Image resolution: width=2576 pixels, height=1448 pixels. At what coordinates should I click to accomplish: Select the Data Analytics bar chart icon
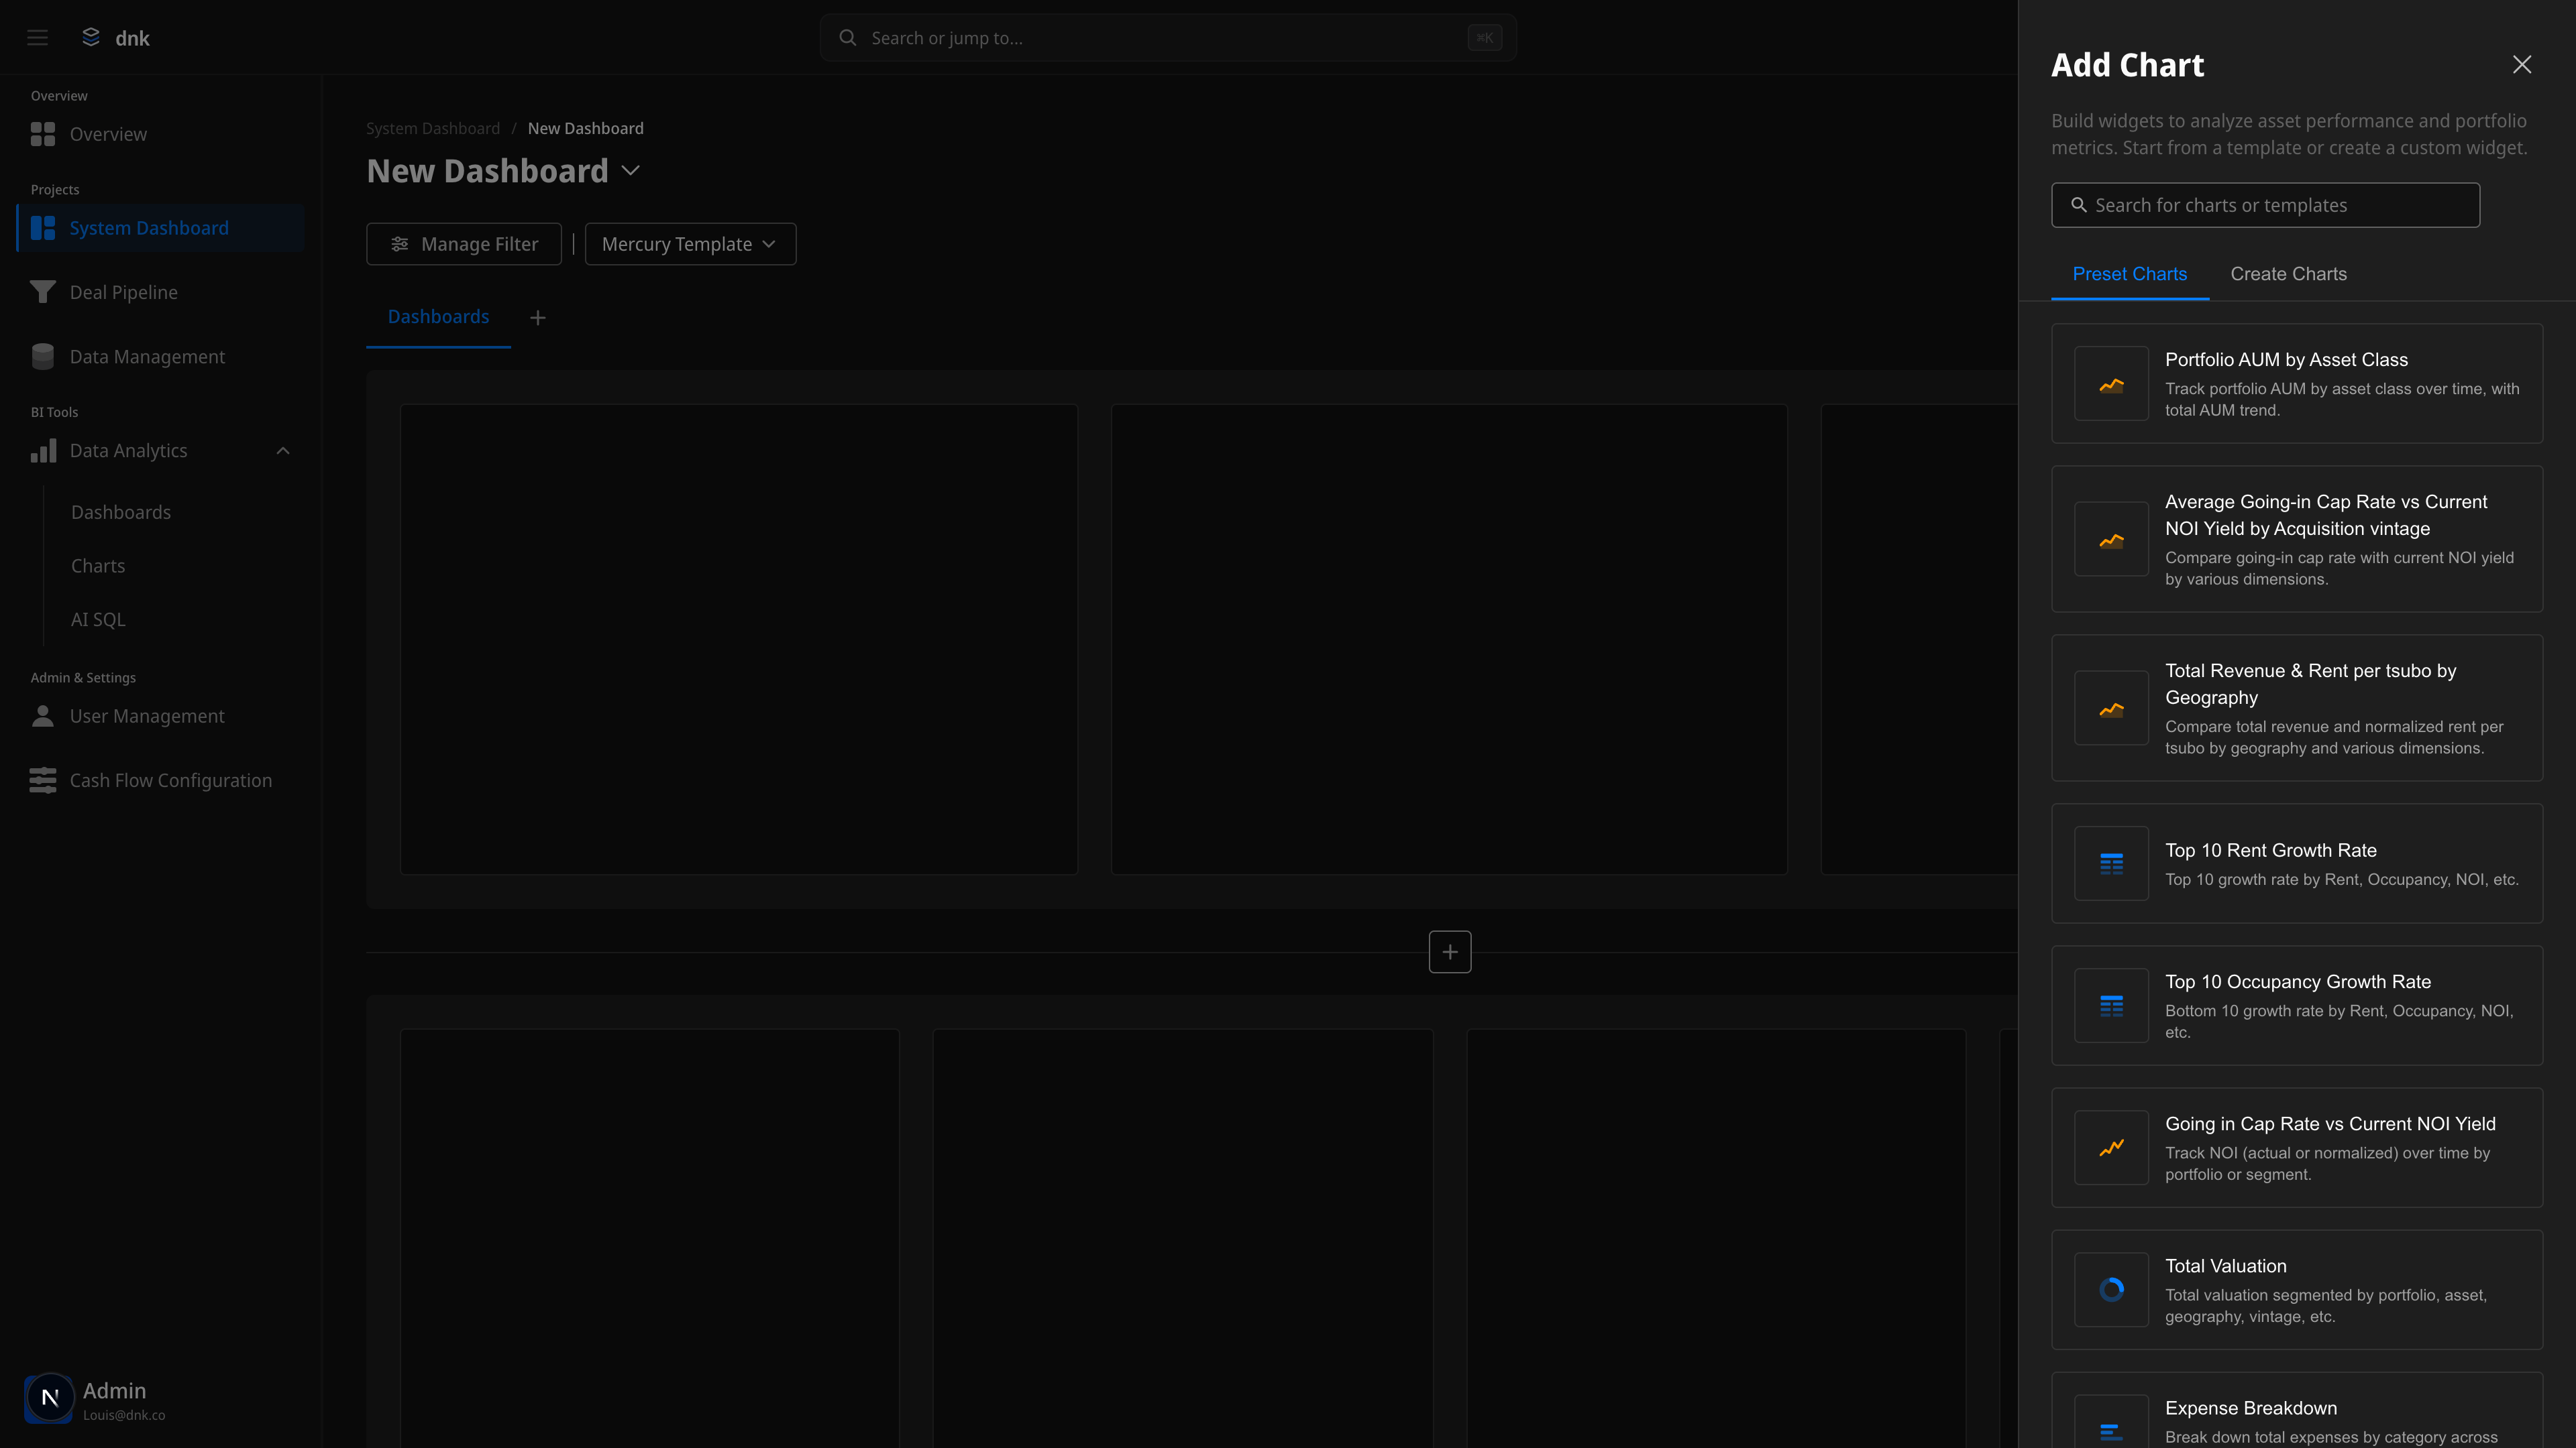click(x=43, y=450)
